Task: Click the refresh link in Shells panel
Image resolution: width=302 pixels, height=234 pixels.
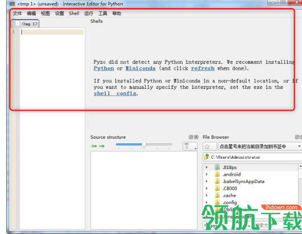Action: click(202, 69)
